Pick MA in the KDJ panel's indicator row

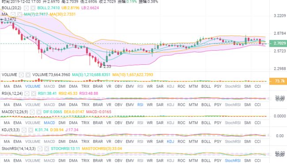7,141
